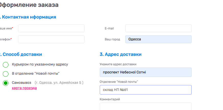Focus the E-mail input field
The height and width of the screenshot is (110, 223).
click(x=158, y=28)
